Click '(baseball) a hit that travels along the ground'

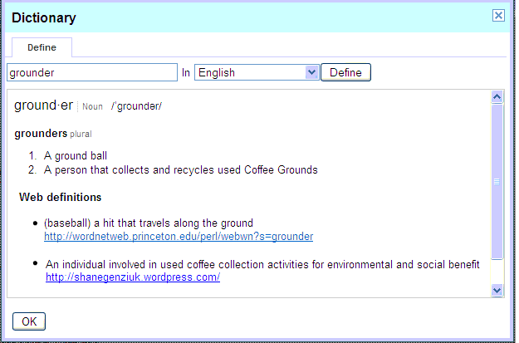pos(149,223)
